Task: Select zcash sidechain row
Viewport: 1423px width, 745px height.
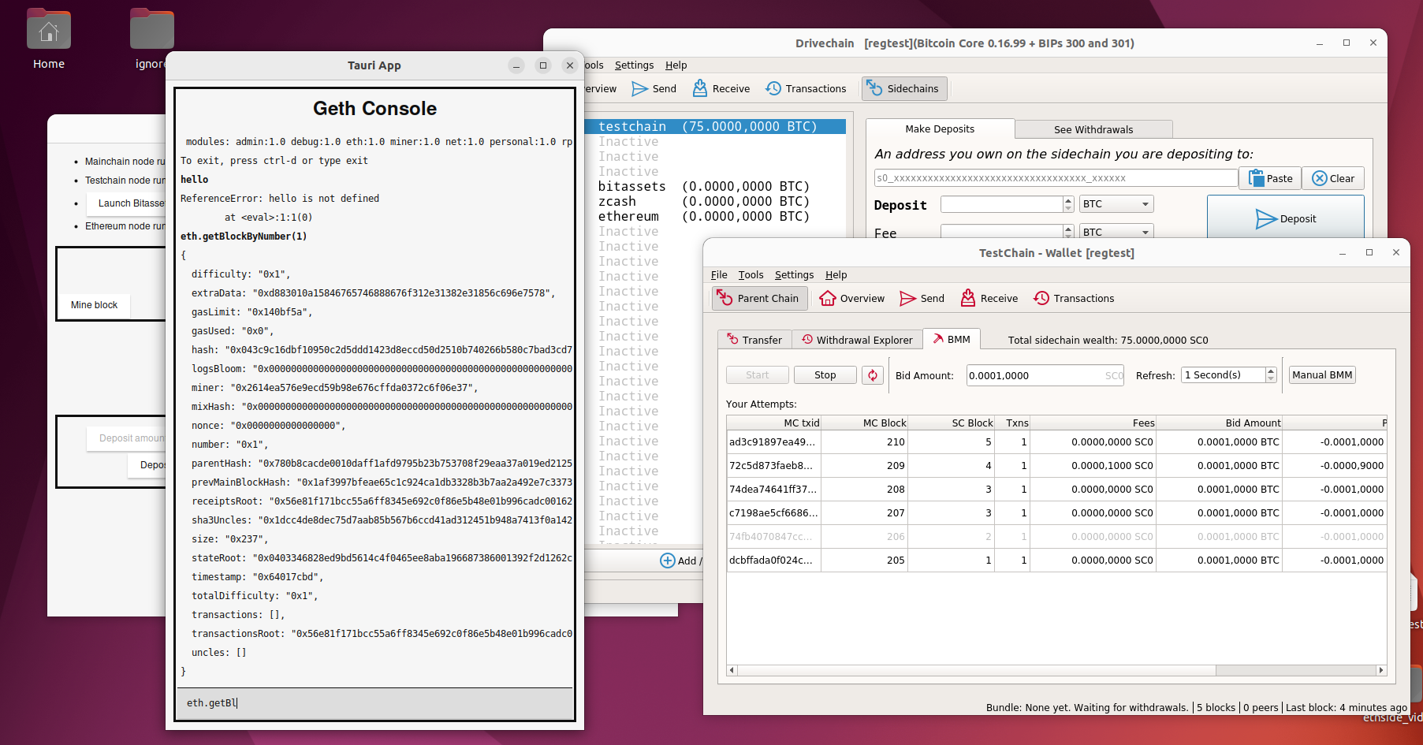Action: [715, 202]
